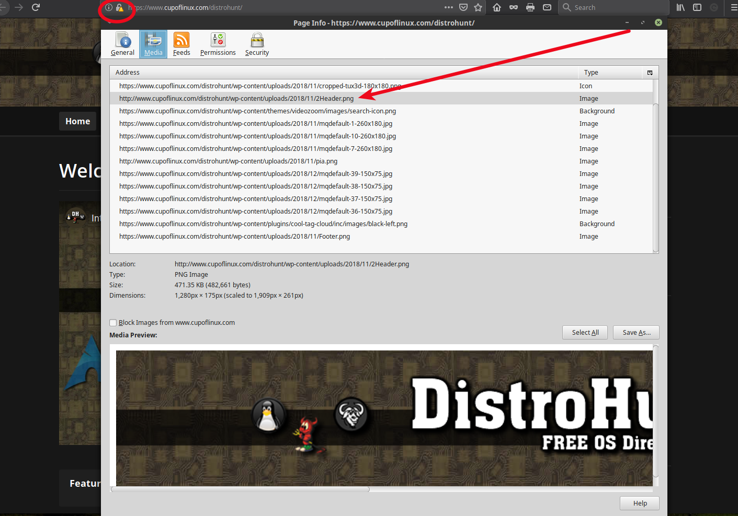Select the mqdefault-7-260x180.jpg row

[x=381, y=149]
